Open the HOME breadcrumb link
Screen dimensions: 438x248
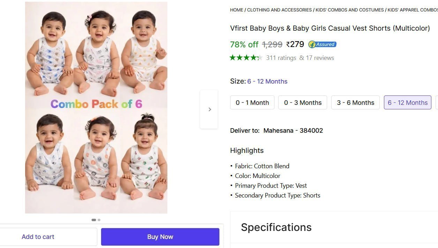236,10
